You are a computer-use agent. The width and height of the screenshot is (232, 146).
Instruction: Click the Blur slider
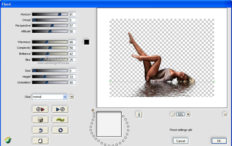pyautogui.click(x=50, y=60)
